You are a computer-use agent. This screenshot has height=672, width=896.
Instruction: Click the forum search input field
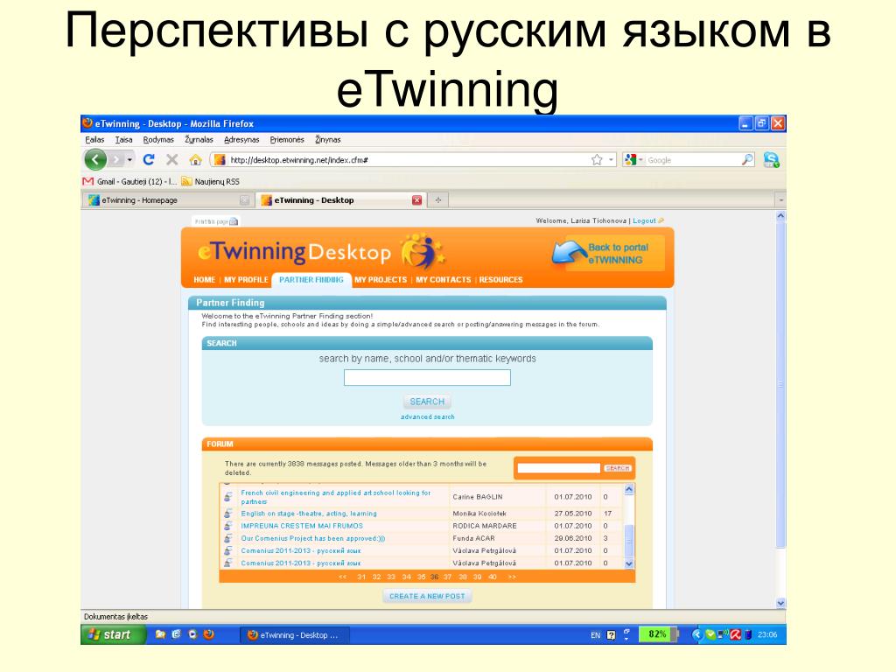point(559,468)
